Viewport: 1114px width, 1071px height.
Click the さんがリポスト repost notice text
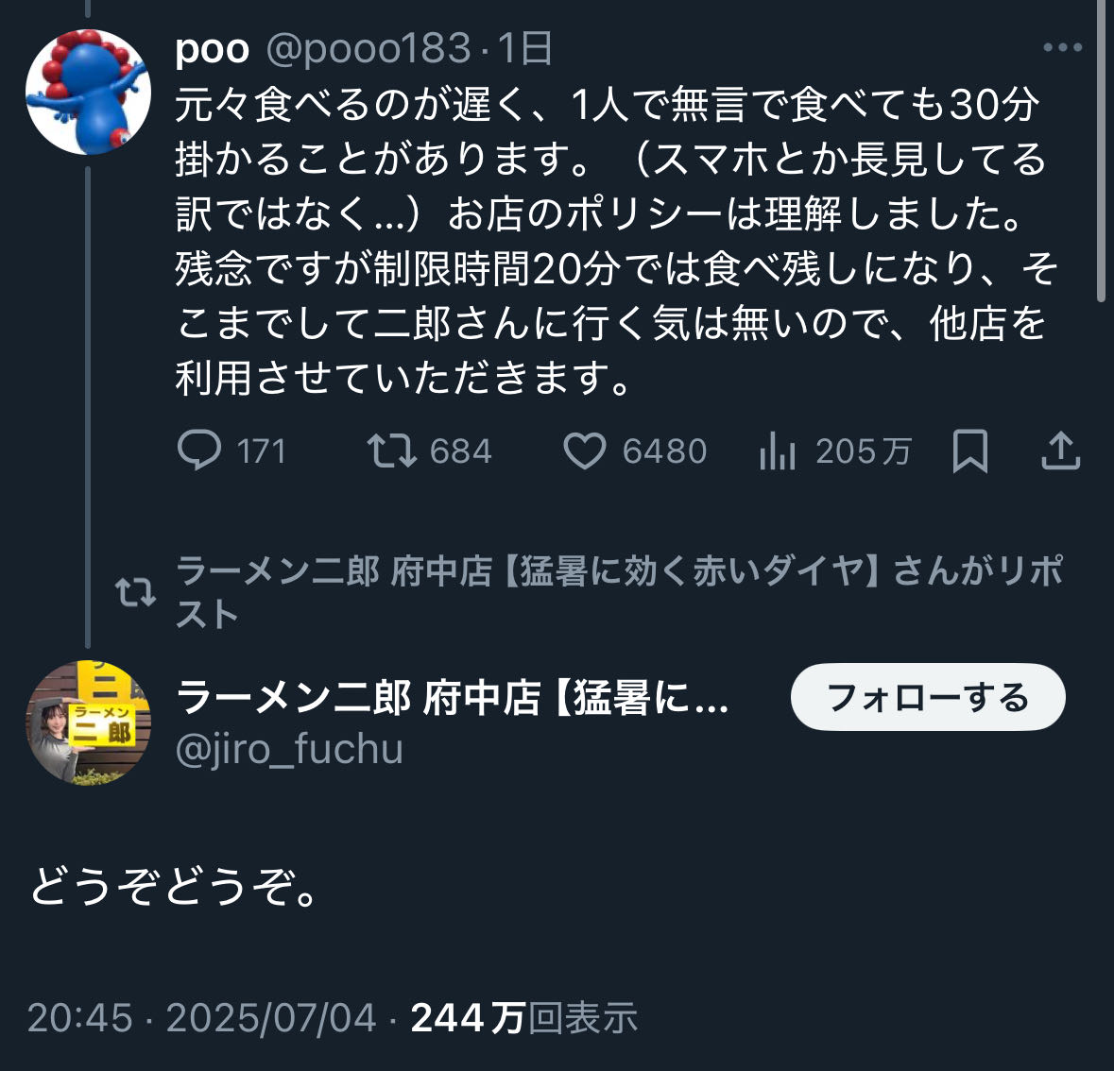[x=619, y=592]
